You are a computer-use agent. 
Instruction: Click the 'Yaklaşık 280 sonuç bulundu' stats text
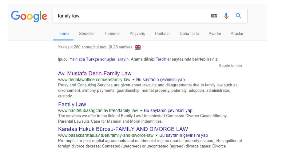[x=95, y=47]
